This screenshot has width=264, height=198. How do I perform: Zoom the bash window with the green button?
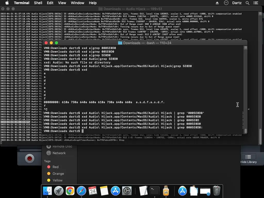tap(56, 43)
